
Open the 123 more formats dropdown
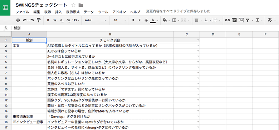(x=75, y=20)
